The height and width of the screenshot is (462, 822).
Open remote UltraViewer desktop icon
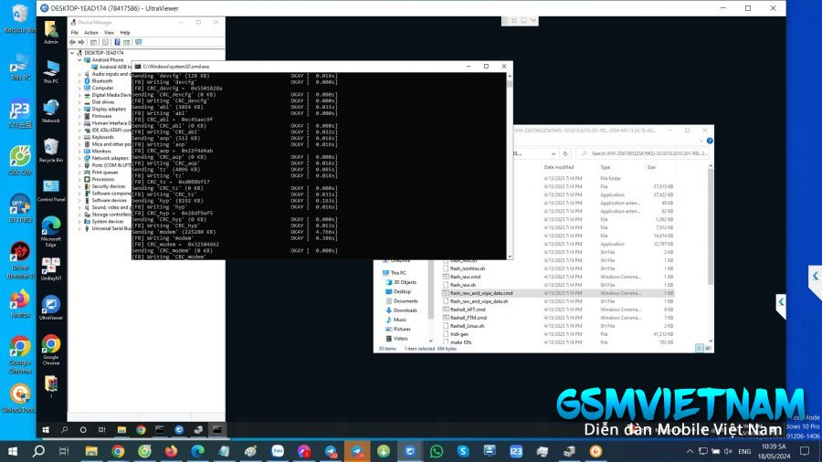click(x=51, y=306)
